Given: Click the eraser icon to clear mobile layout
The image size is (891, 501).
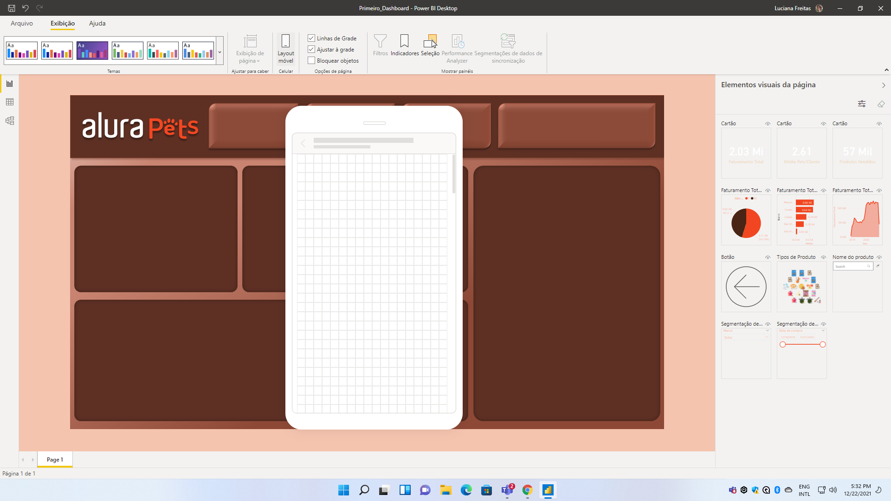Looking at the screenshot, I should tap(881, 104).
